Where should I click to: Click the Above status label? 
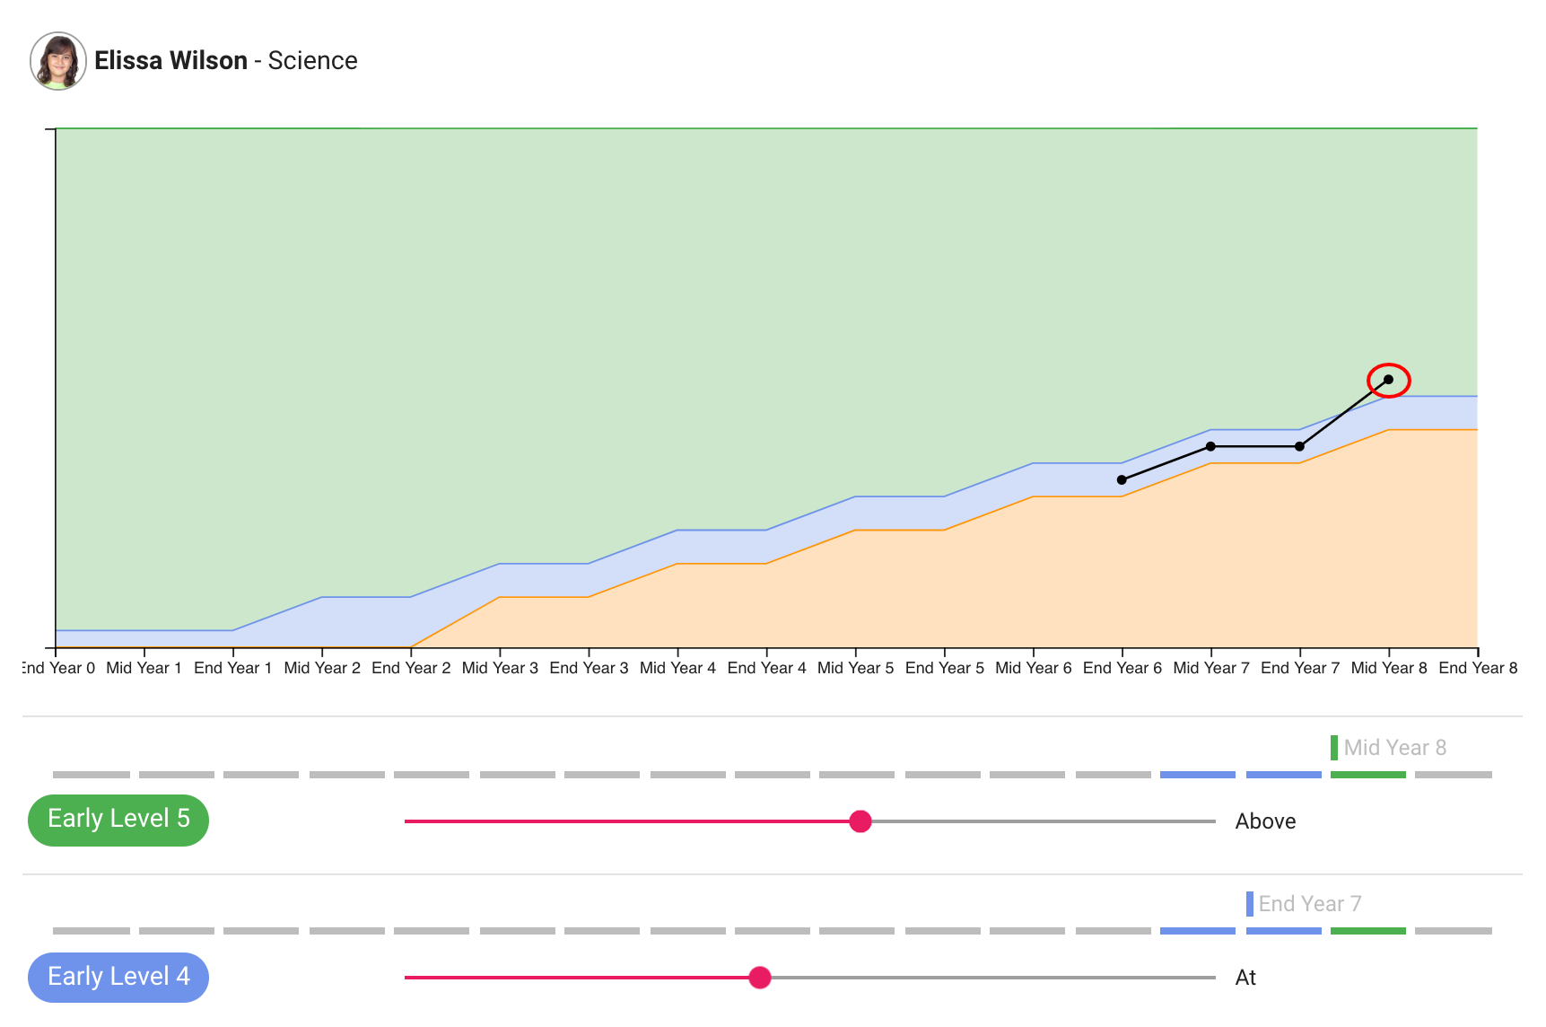coord(1265,821)
